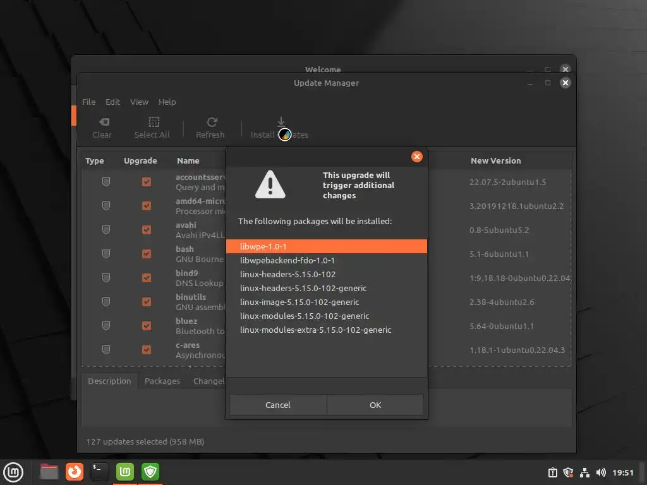Click the 127 updates selected status text
The height and width of the screenshot is (485, 647).
pyautogui.click(x=145, y=441)
